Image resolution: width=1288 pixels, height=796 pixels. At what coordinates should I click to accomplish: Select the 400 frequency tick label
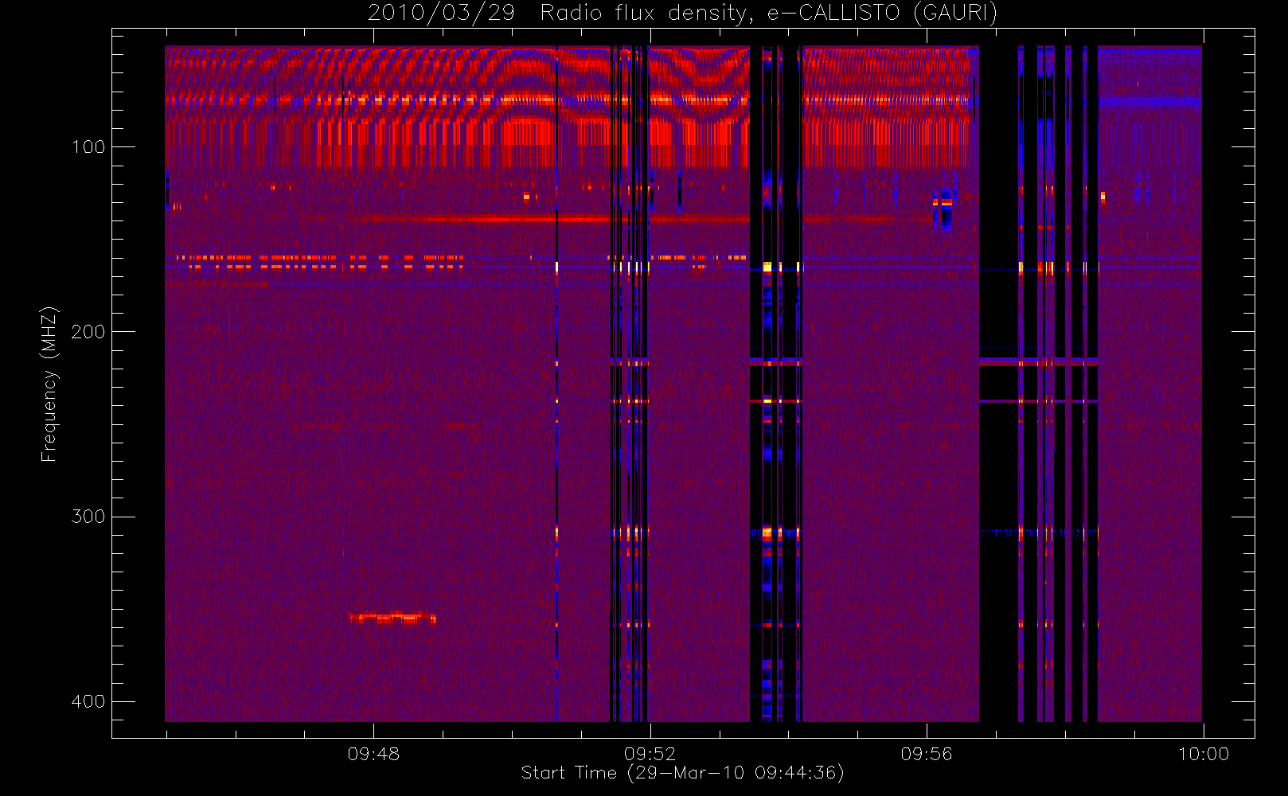pos(88,701)
